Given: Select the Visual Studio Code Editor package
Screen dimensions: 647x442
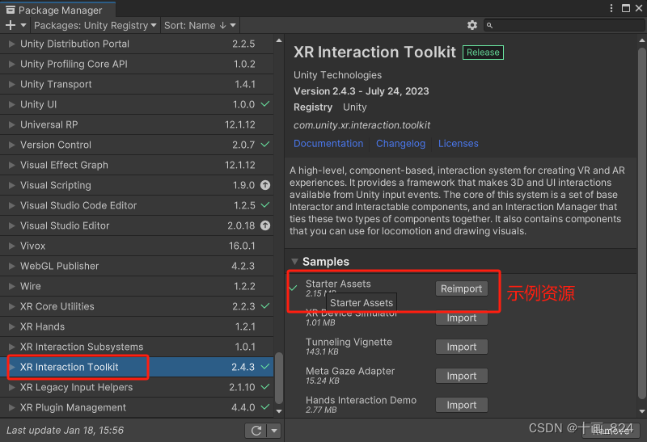Looking at the screenshot, I should pyautogui.click(x=137, y=205).
